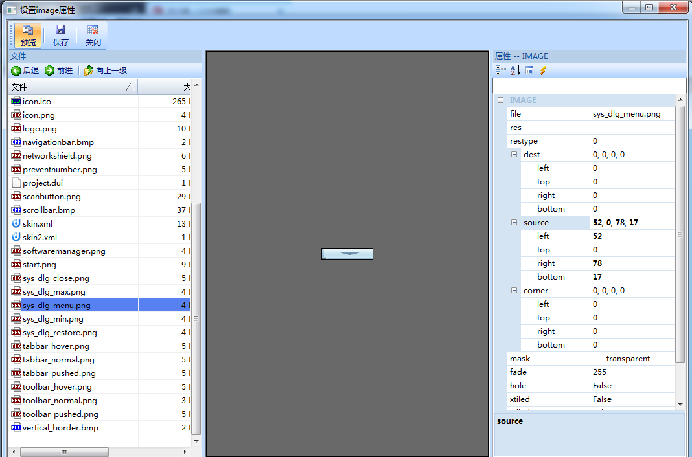Collapse the dest property group

[514, 154]
